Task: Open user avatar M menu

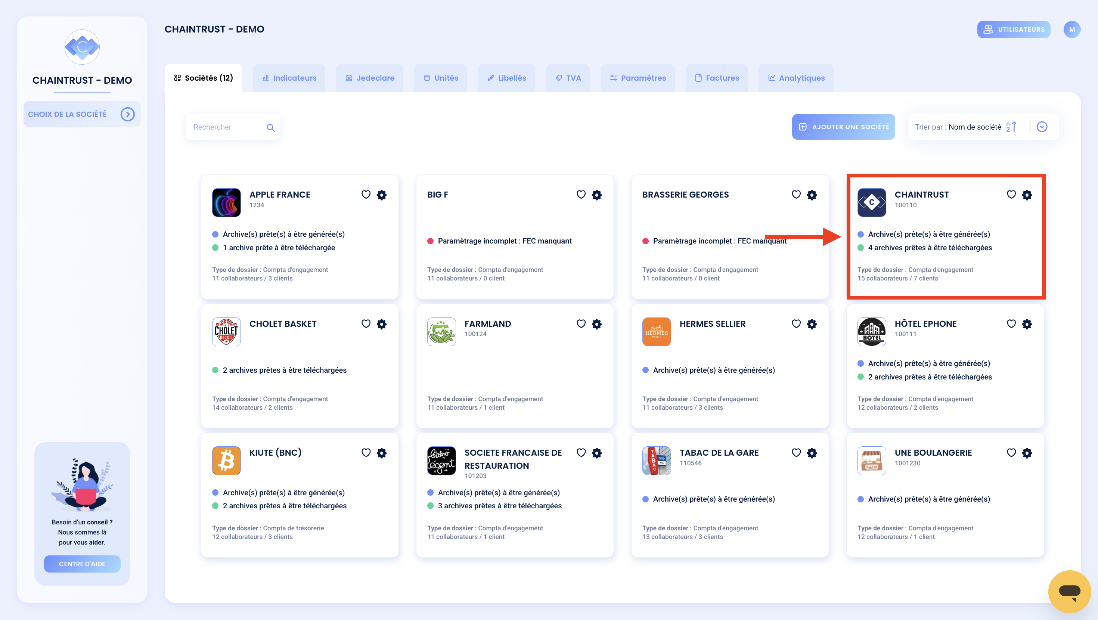Action: 1072,30
